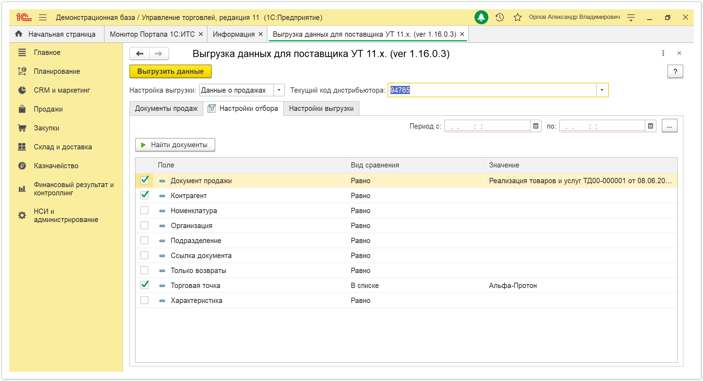
Task: Click the Выгрузить данные button
Action: [170, 71]
